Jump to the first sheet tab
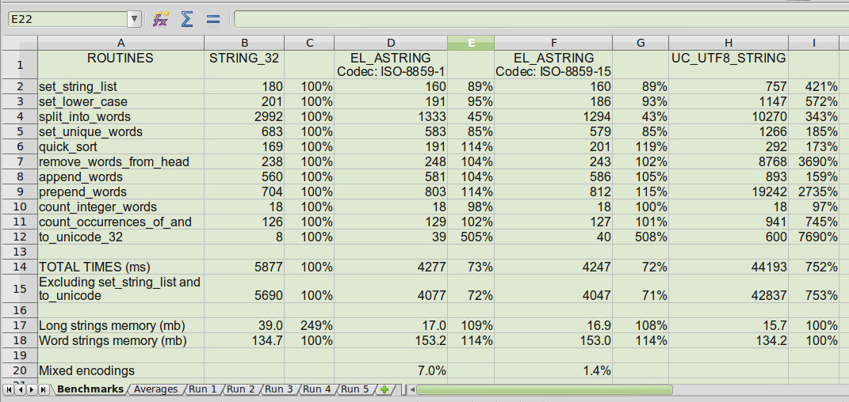 9,389
